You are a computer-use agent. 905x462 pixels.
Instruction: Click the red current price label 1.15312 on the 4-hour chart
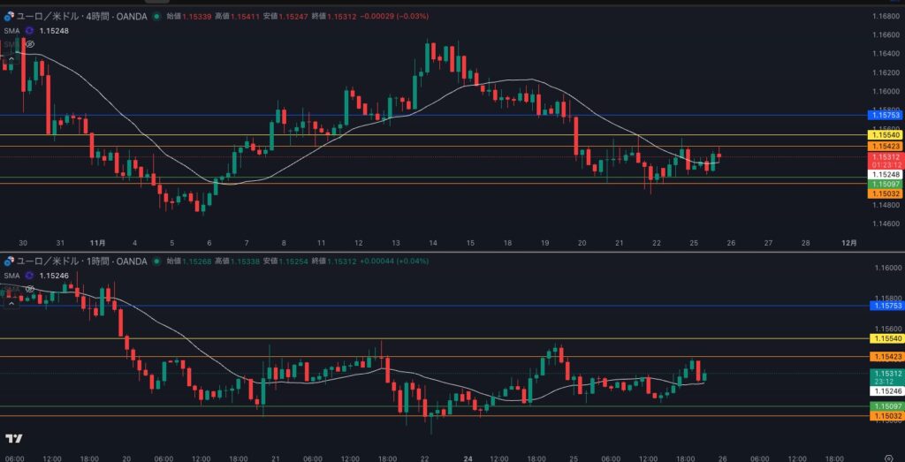(885, 156)
